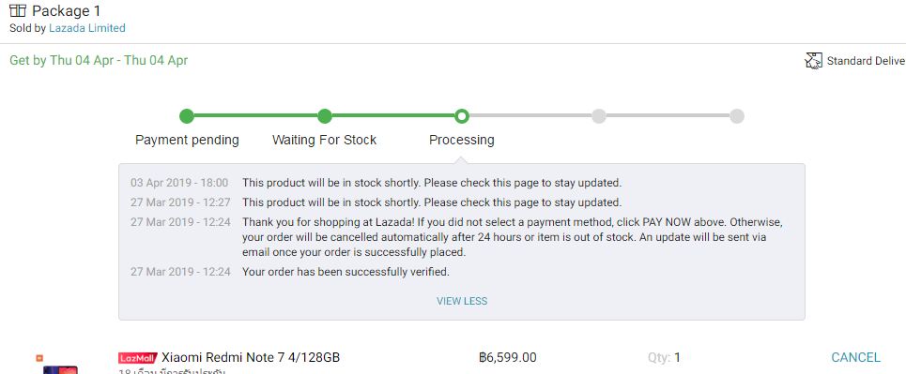Image resolution: width=906 pixels, height=374 pixels.
Task: Click the small orange Mi store icon
Action: (x=39, y=358)
